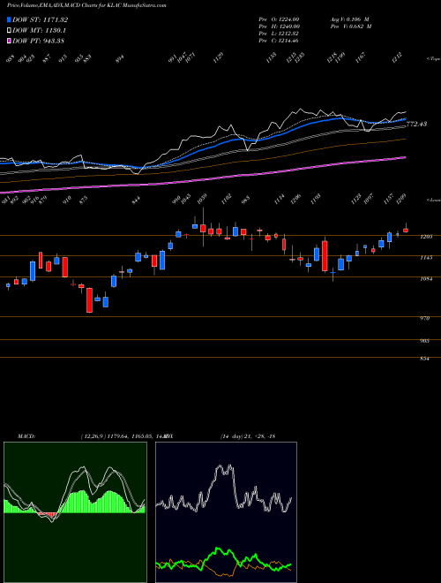Click the 1205 price level label
This screenshot has width=441, height=583.
(426, 237)
